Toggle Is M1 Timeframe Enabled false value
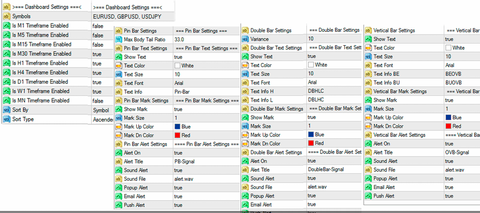 click(103, 26)
